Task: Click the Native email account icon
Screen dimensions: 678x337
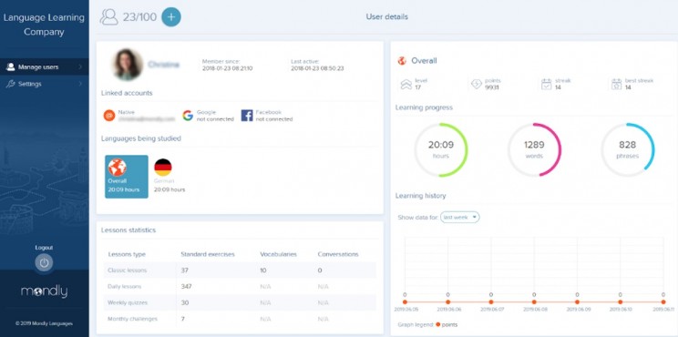Action: tap(109, 116)
